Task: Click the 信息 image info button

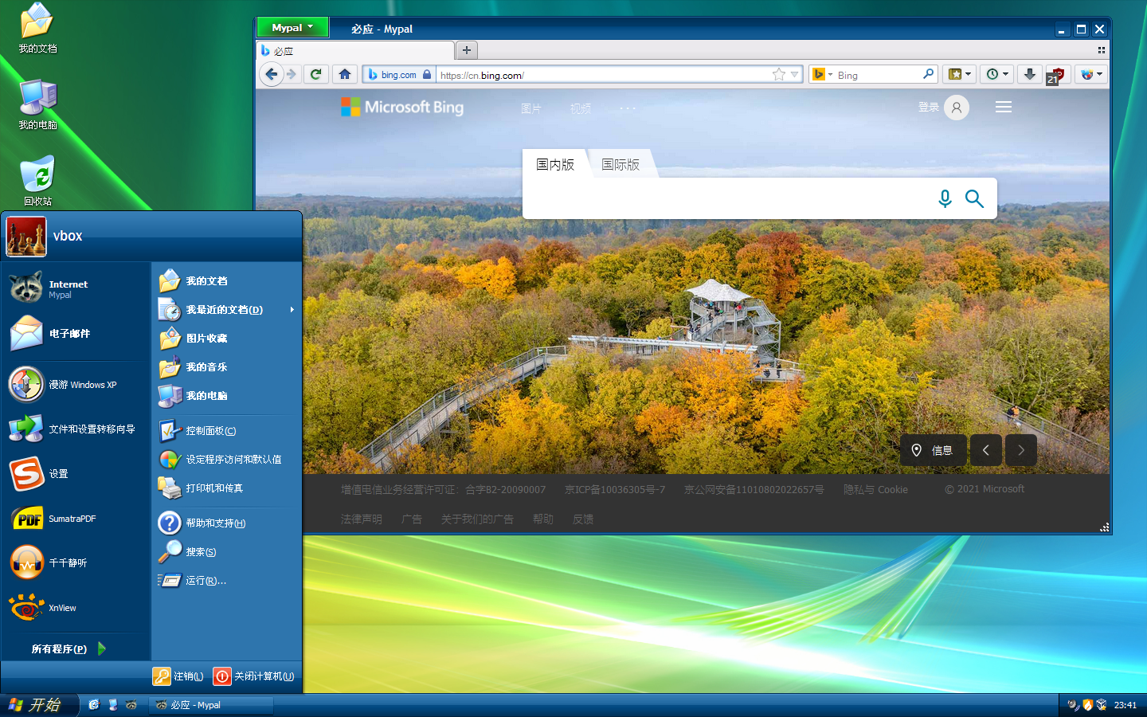Action: pos(933,450)
